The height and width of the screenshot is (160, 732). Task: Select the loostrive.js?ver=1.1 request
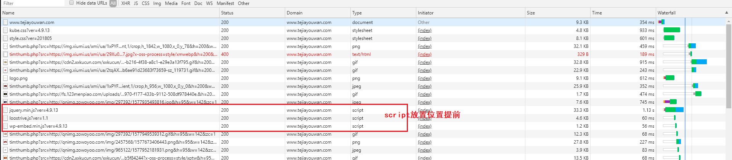click(x=29, y=118)
